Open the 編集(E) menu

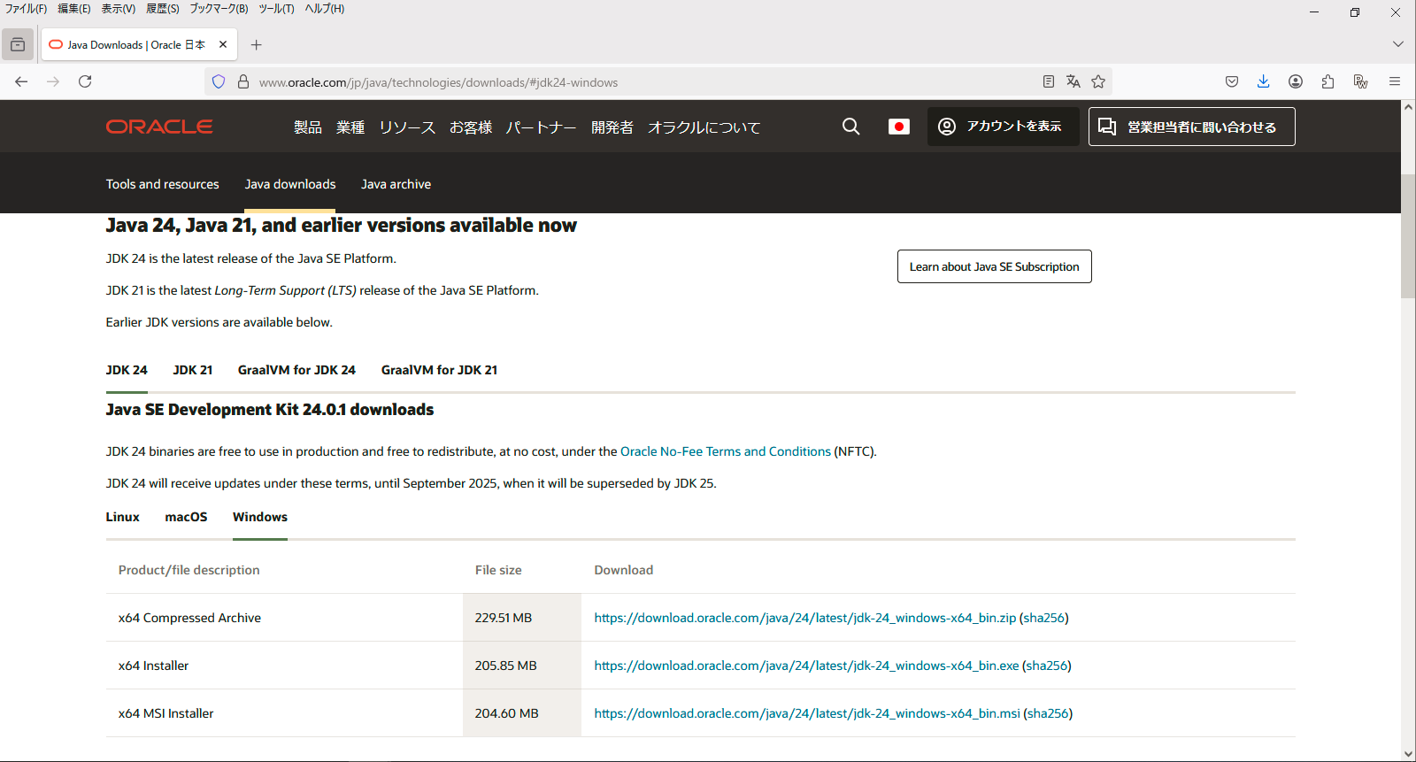74,9
